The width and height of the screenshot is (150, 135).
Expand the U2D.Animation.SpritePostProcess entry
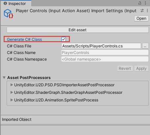click(x=12, y=100)
